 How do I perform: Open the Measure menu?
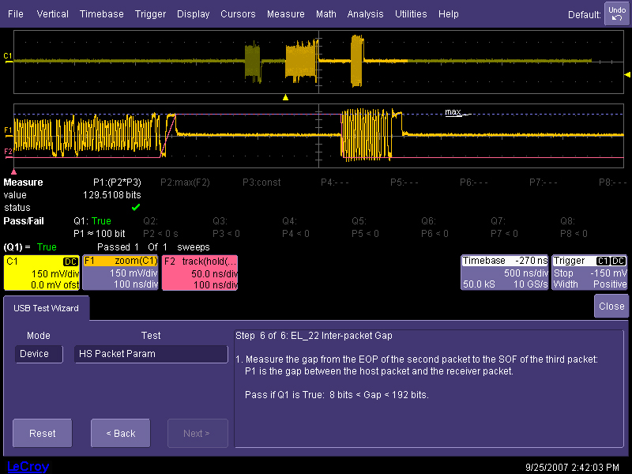(x=285, y=14)
